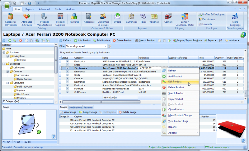Switch to the Combinations tab
249x151 pixels.
75,108
